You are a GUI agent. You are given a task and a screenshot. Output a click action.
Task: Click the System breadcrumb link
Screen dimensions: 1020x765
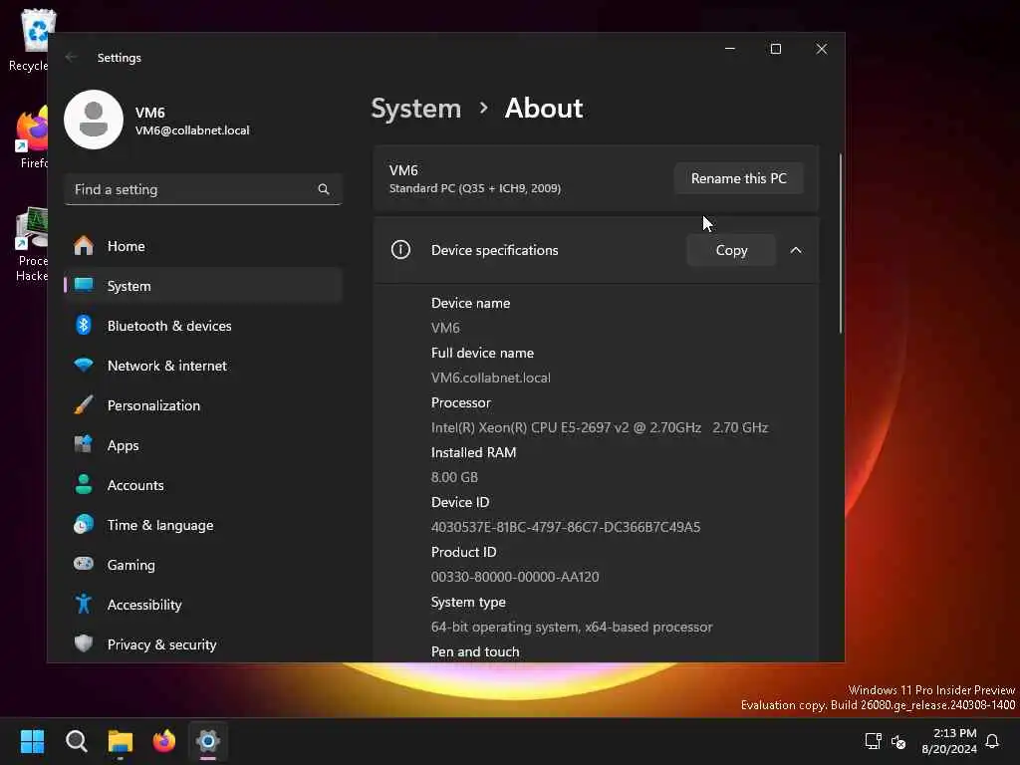(x=415, y=108)
